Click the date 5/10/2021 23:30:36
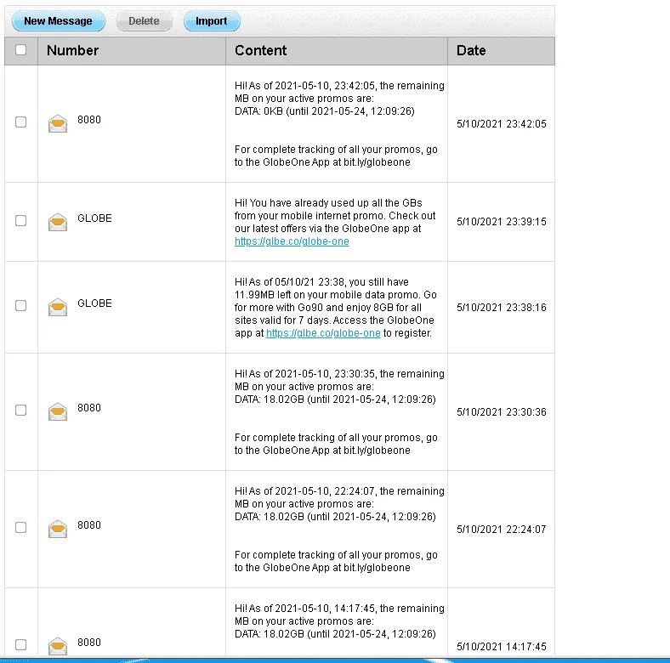This screenshot has width=670, height=663. pos(501,412)
